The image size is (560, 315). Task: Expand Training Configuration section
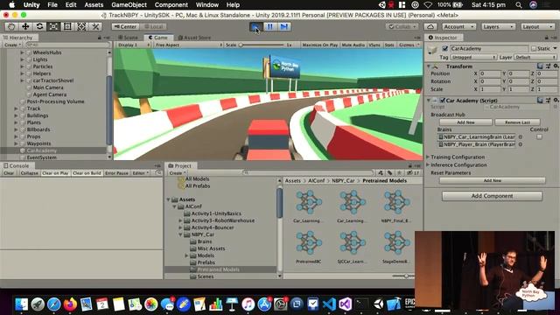click(x=428, y=157)
